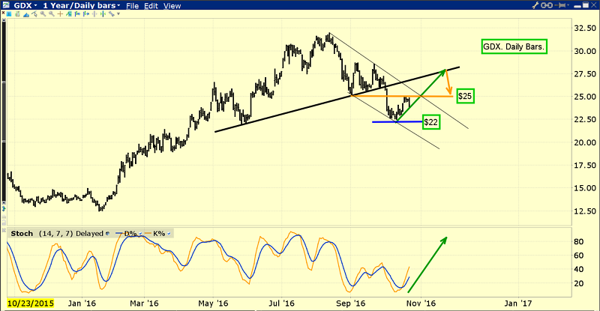Click the green chart study icon
The width and height of the screenshot is (600, 311).
[x=69, y=13]
